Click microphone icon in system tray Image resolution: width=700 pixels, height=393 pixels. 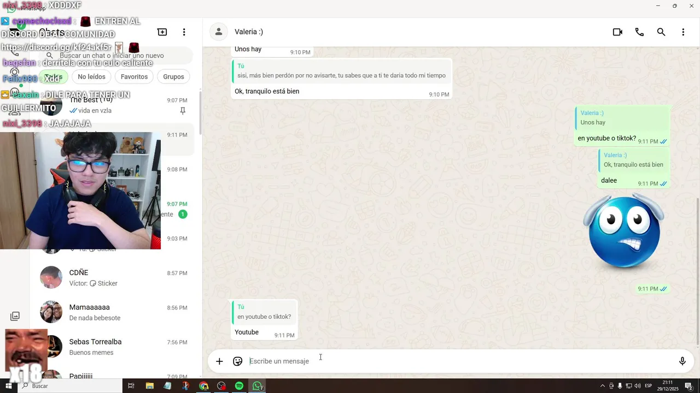(620, 386)
